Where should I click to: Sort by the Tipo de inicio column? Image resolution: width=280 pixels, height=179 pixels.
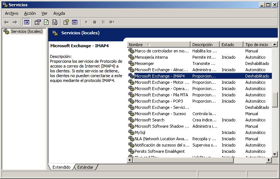point(257,45)
